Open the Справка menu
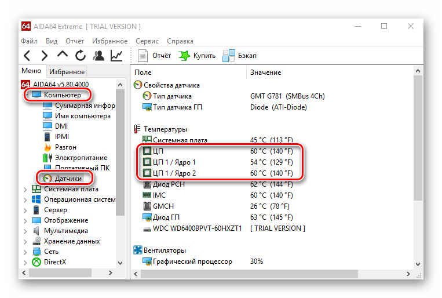Viewport: 442px width, 298px height. point(180,41)
